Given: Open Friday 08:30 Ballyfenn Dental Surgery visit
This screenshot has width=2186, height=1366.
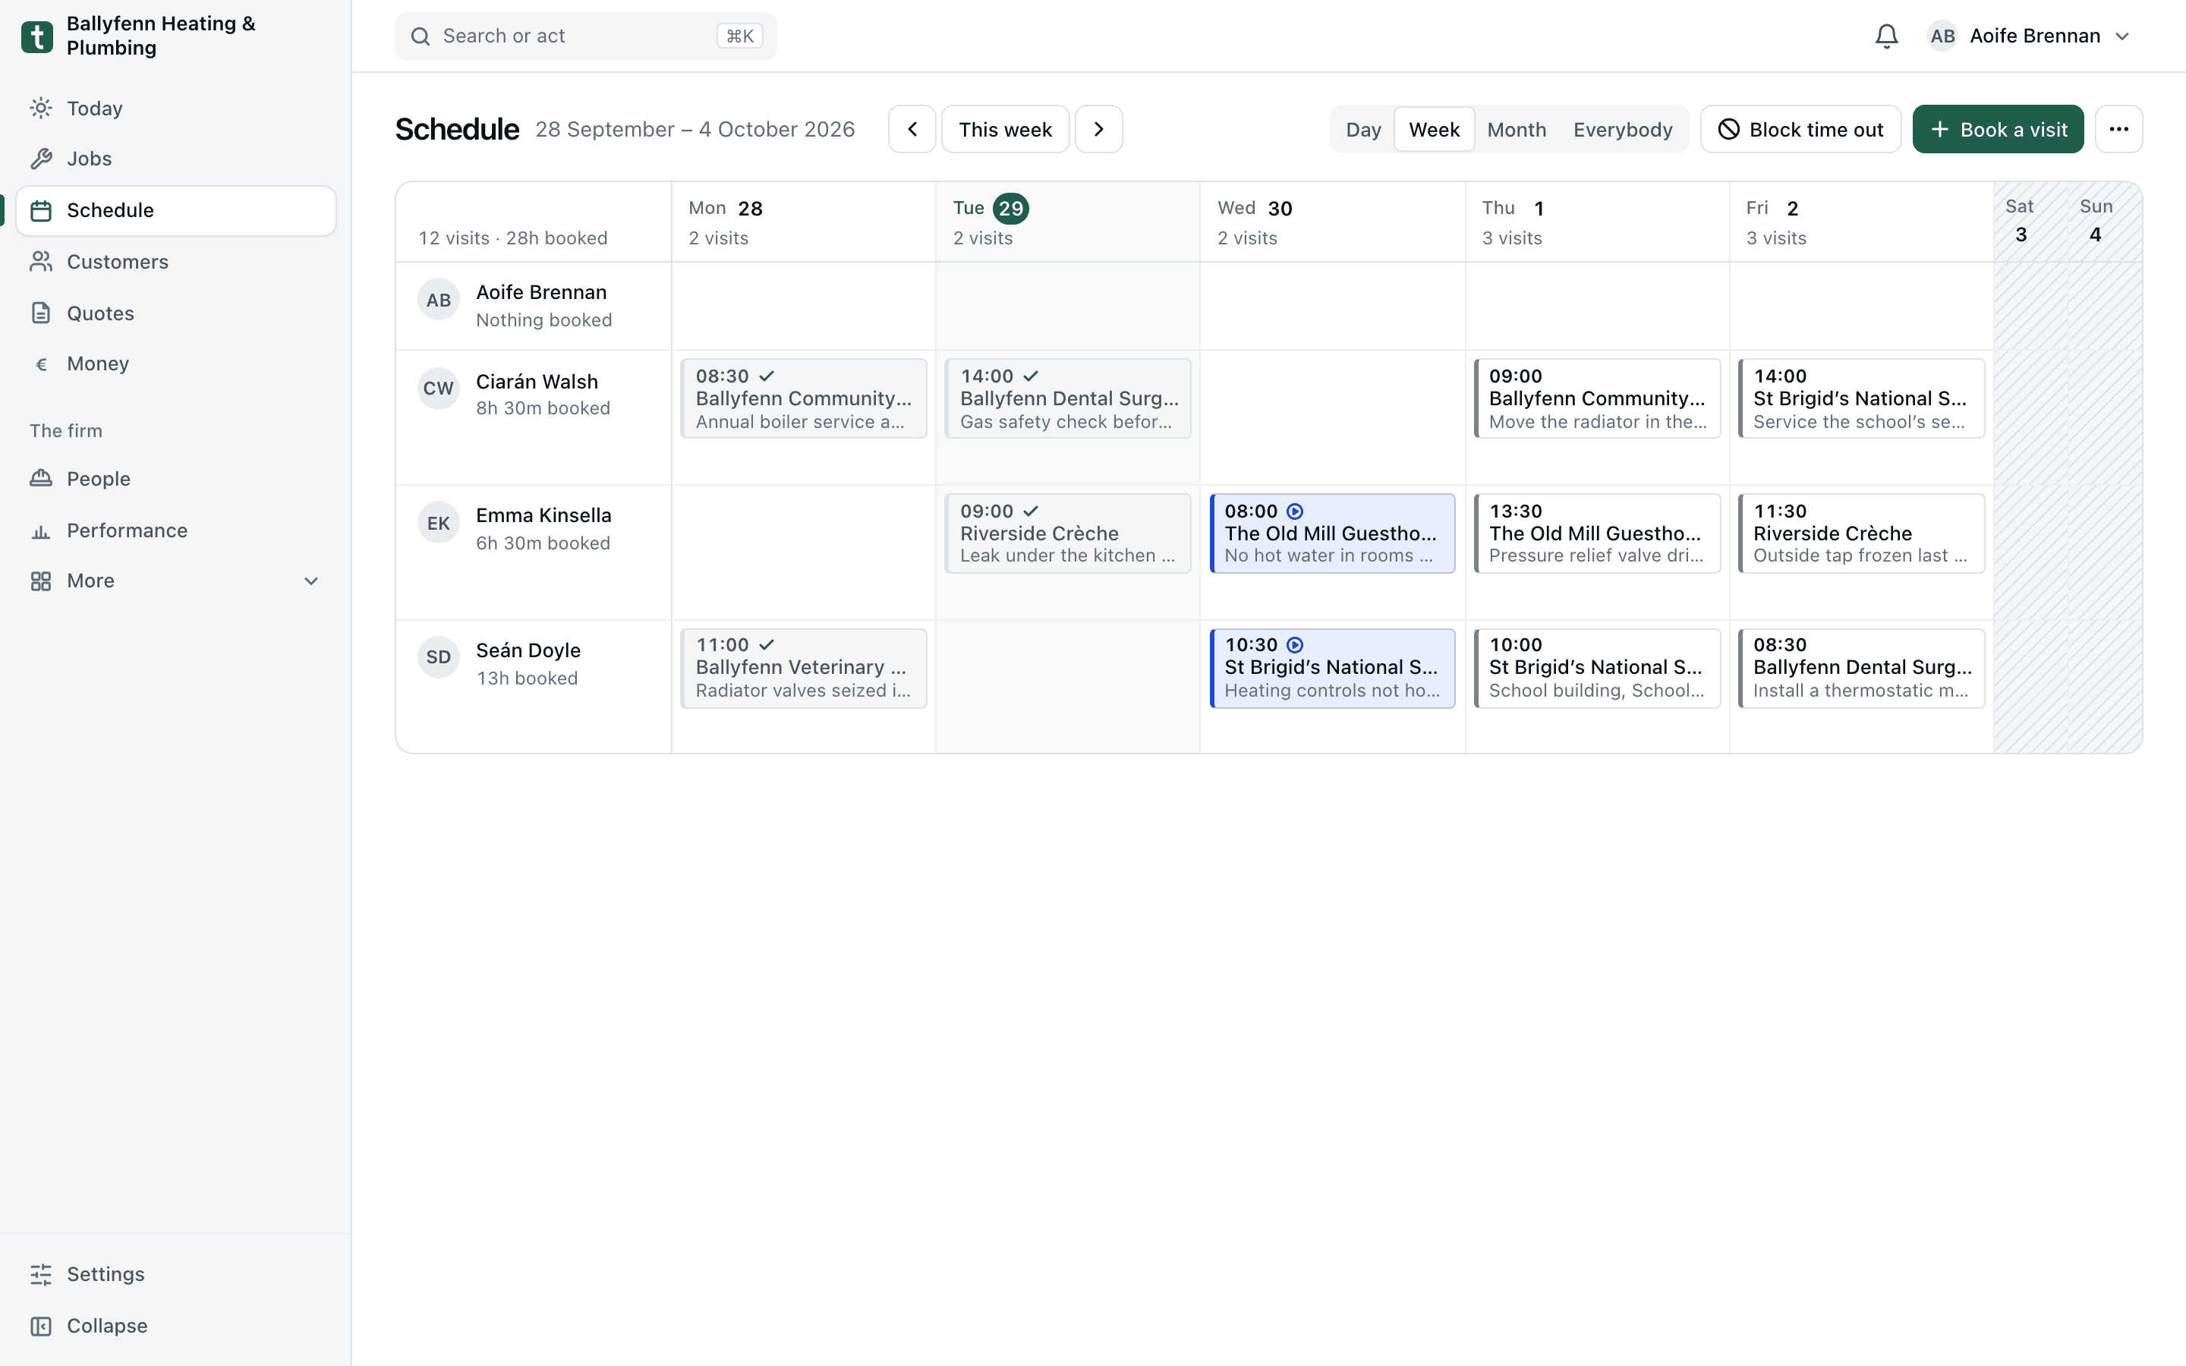Looking at the screenshot, I should pos(1861,669).
